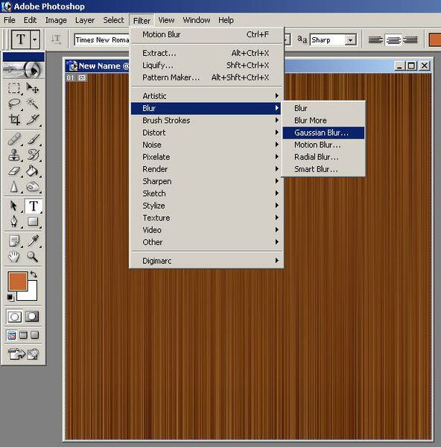Left align text

[375, 39]
